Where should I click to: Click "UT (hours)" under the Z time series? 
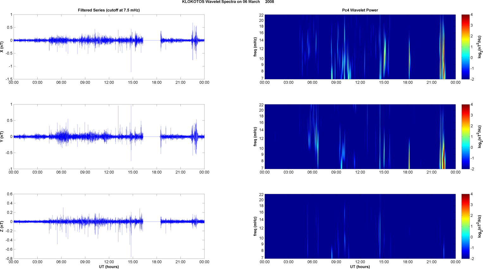[x=109, y=267]
